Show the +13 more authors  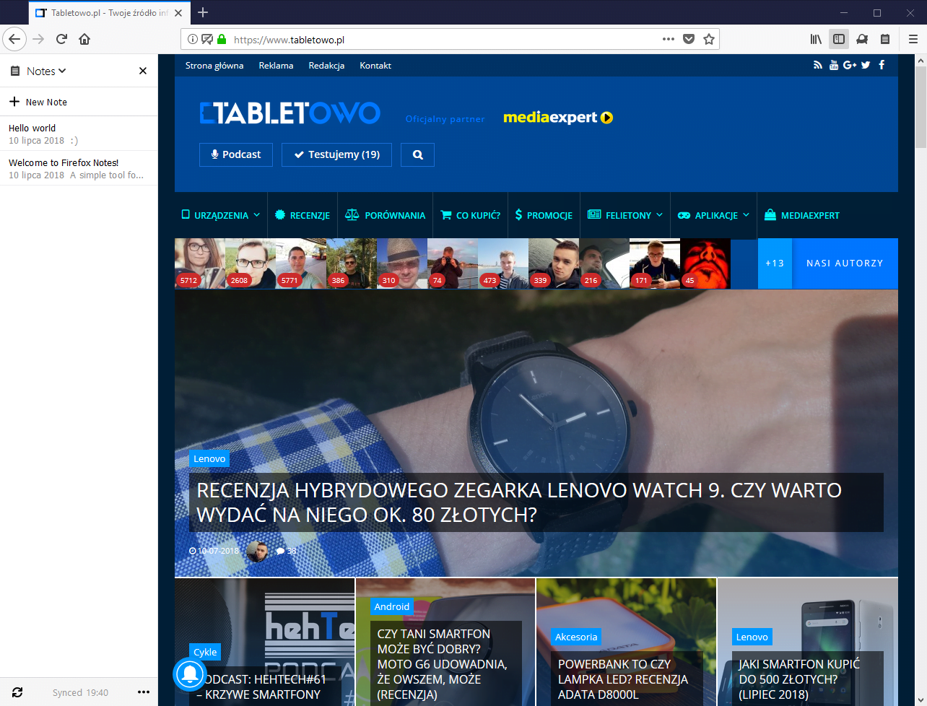(775, 263)
